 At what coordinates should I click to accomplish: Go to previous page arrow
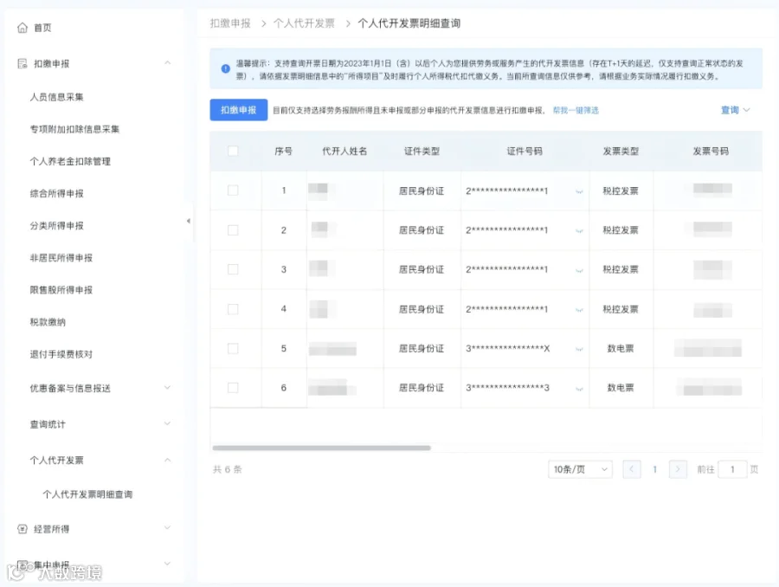tap(632, 469)
